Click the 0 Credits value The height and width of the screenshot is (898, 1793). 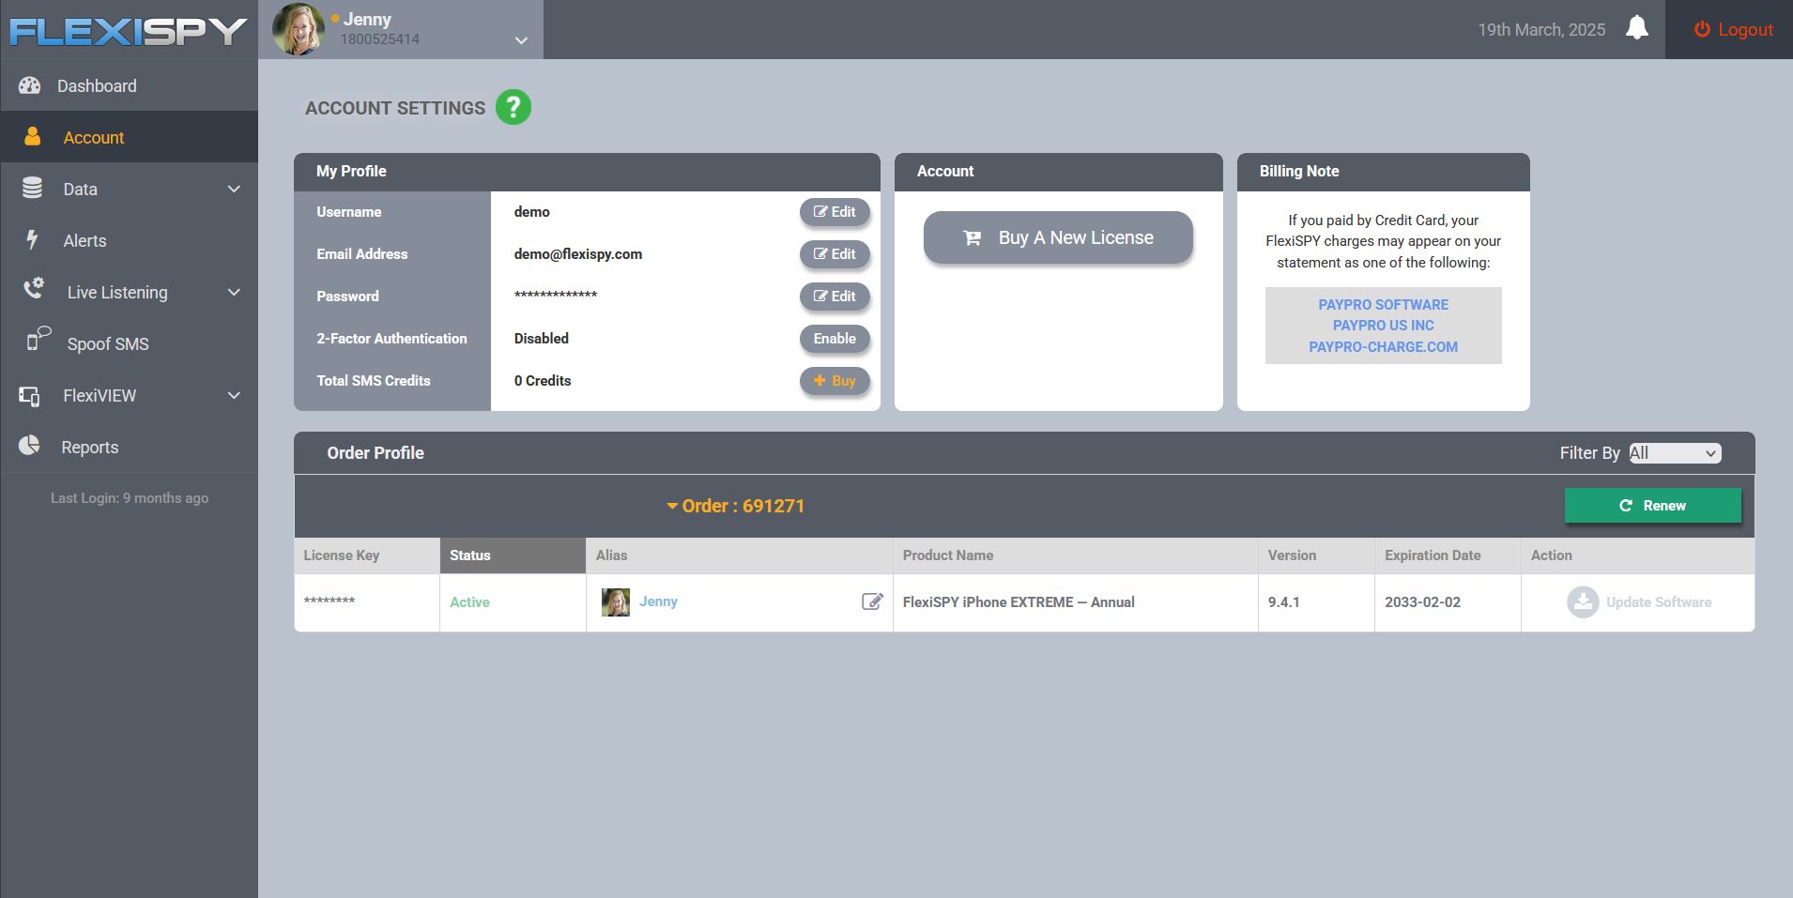point(543,381)
